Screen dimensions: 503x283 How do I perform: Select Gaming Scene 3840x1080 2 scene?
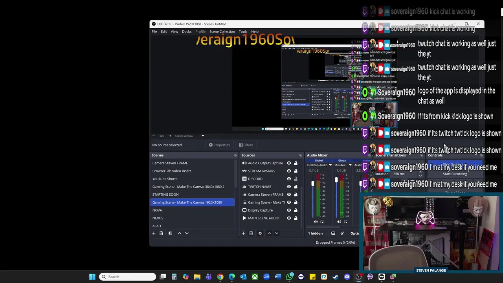click(192, 187)
